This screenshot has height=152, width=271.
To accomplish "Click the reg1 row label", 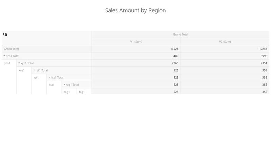I will 67,92.
